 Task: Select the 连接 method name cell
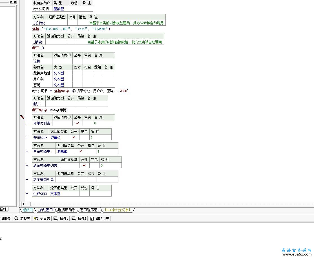point(42,61)
